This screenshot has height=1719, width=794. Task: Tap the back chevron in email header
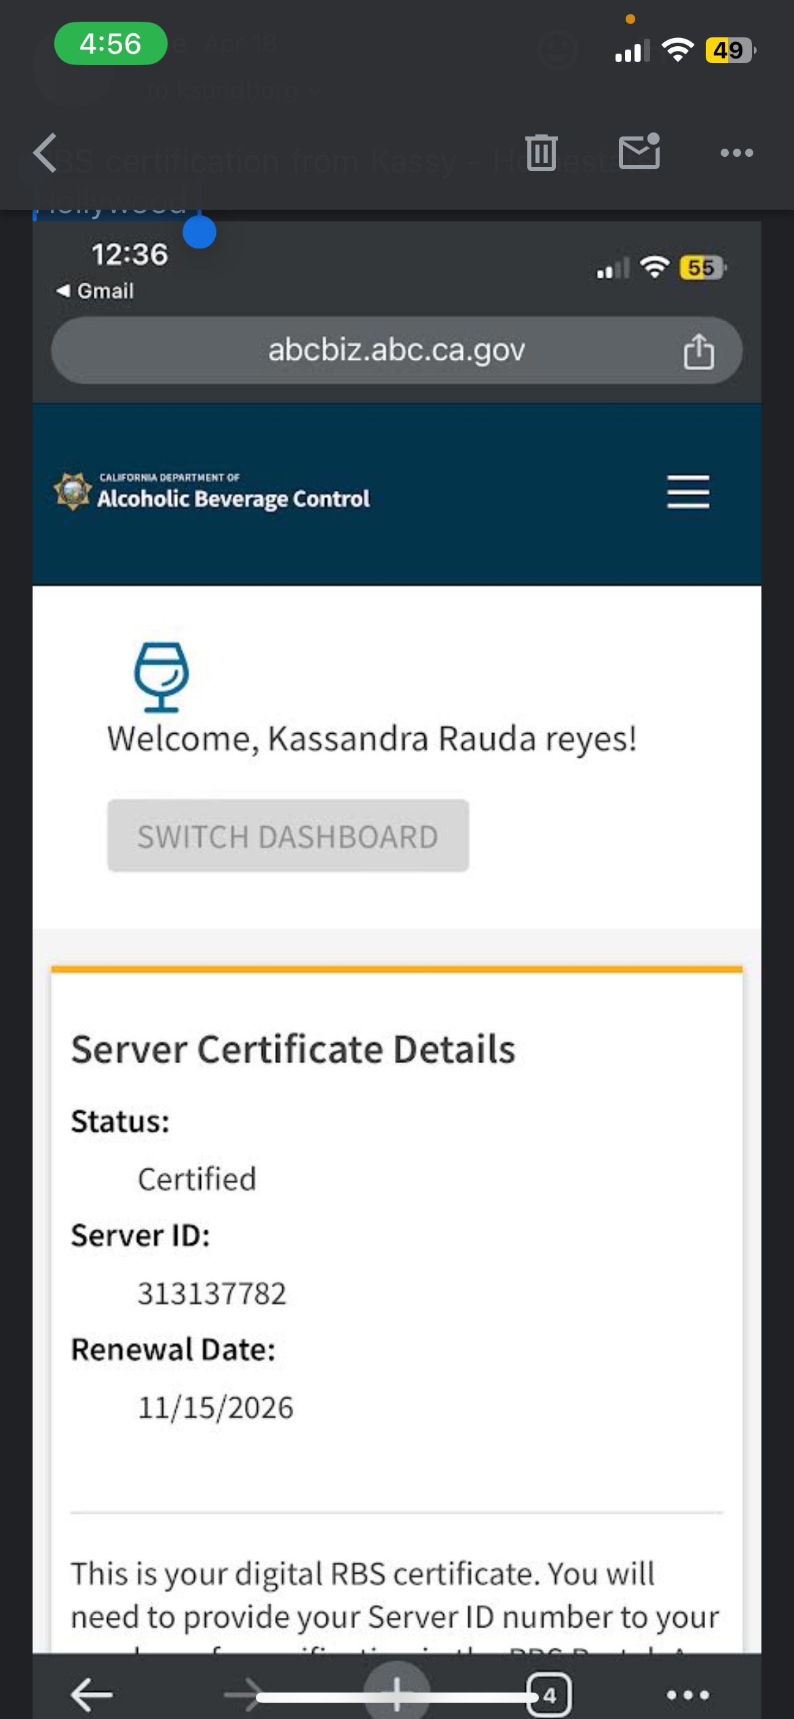pos(46,153)
